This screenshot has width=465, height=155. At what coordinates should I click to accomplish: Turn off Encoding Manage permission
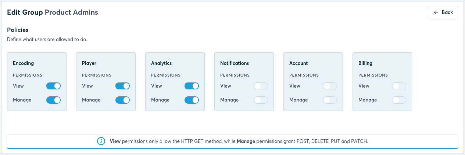[x=53, y=100]
